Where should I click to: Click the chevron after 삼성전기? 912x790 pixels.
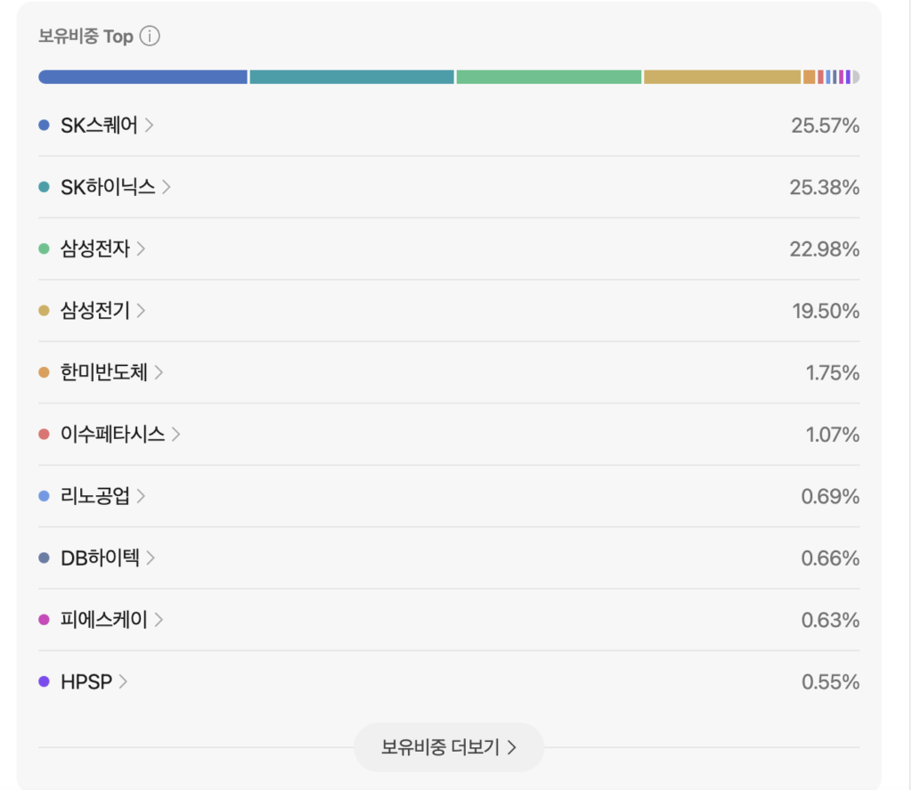pyautogui.click(x=141, y=311)
